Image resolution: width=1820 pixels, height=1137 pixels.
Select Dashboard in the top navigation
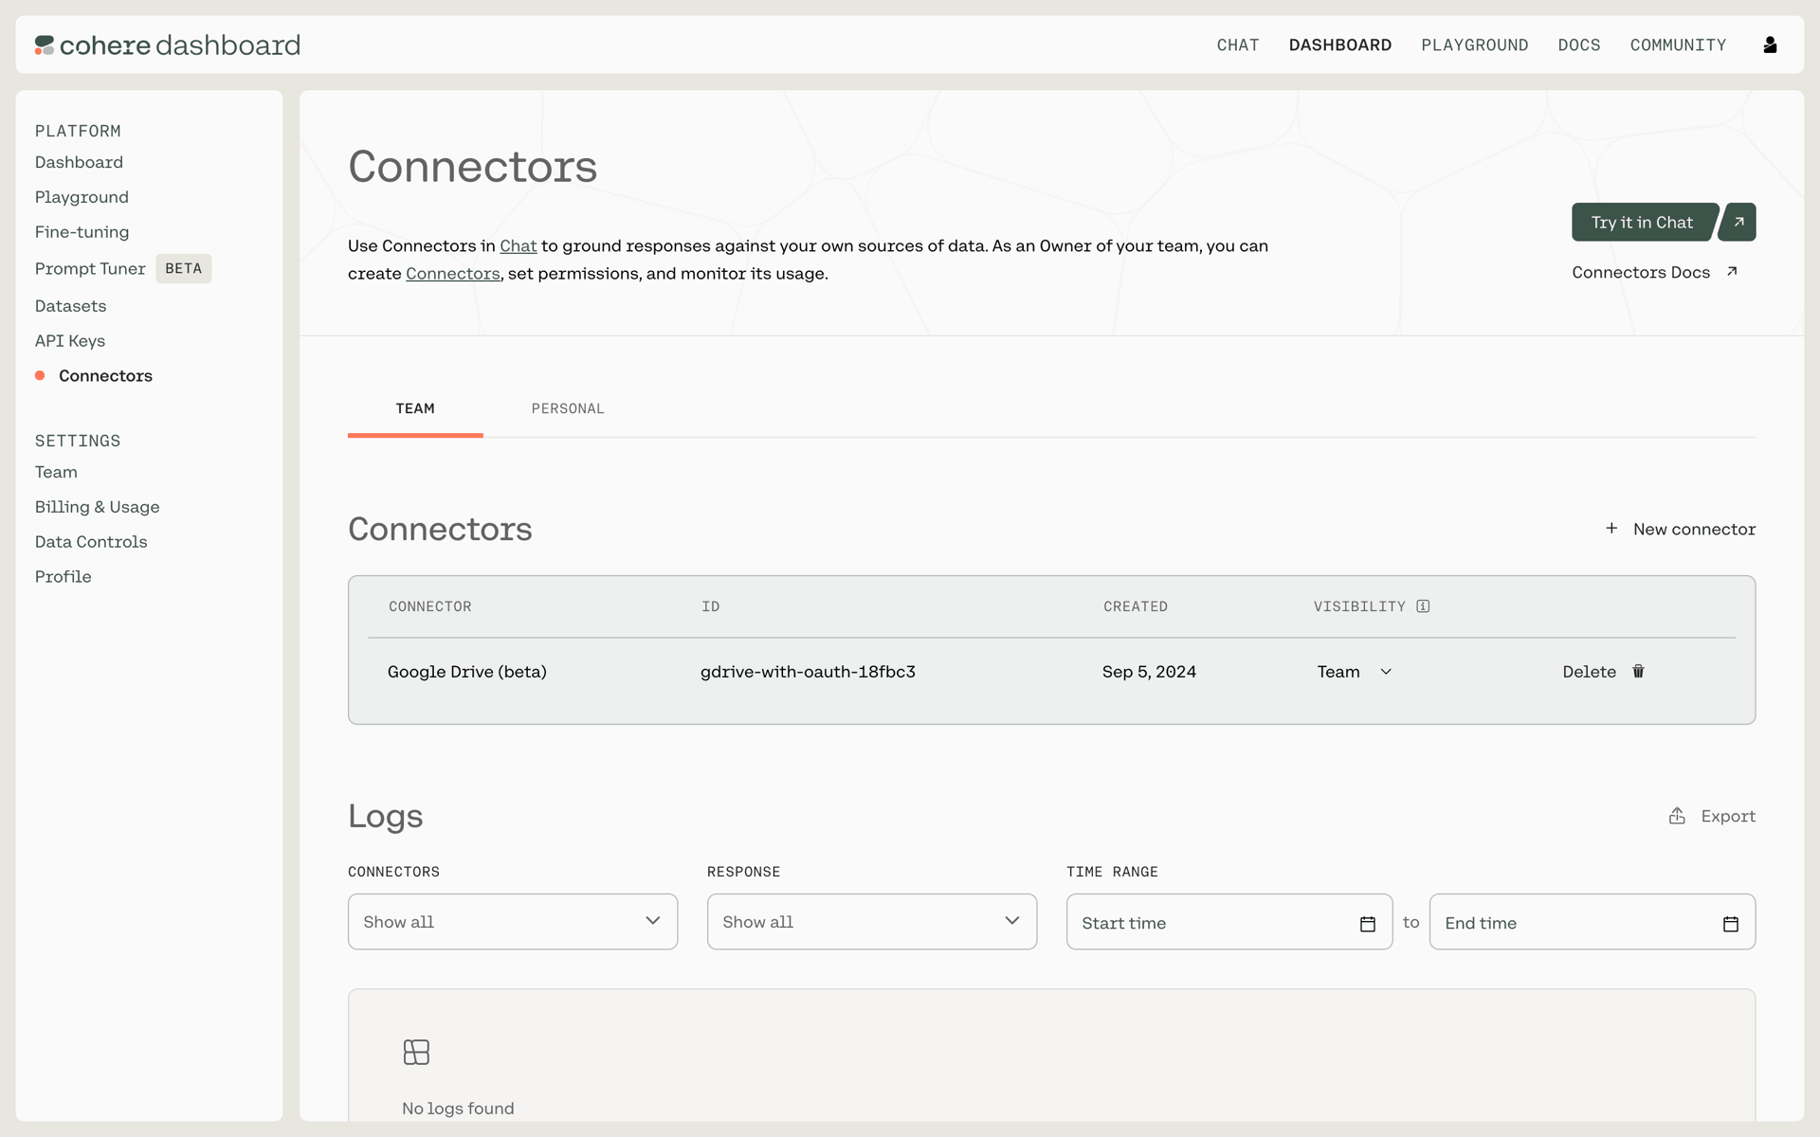coord(1340,45)
